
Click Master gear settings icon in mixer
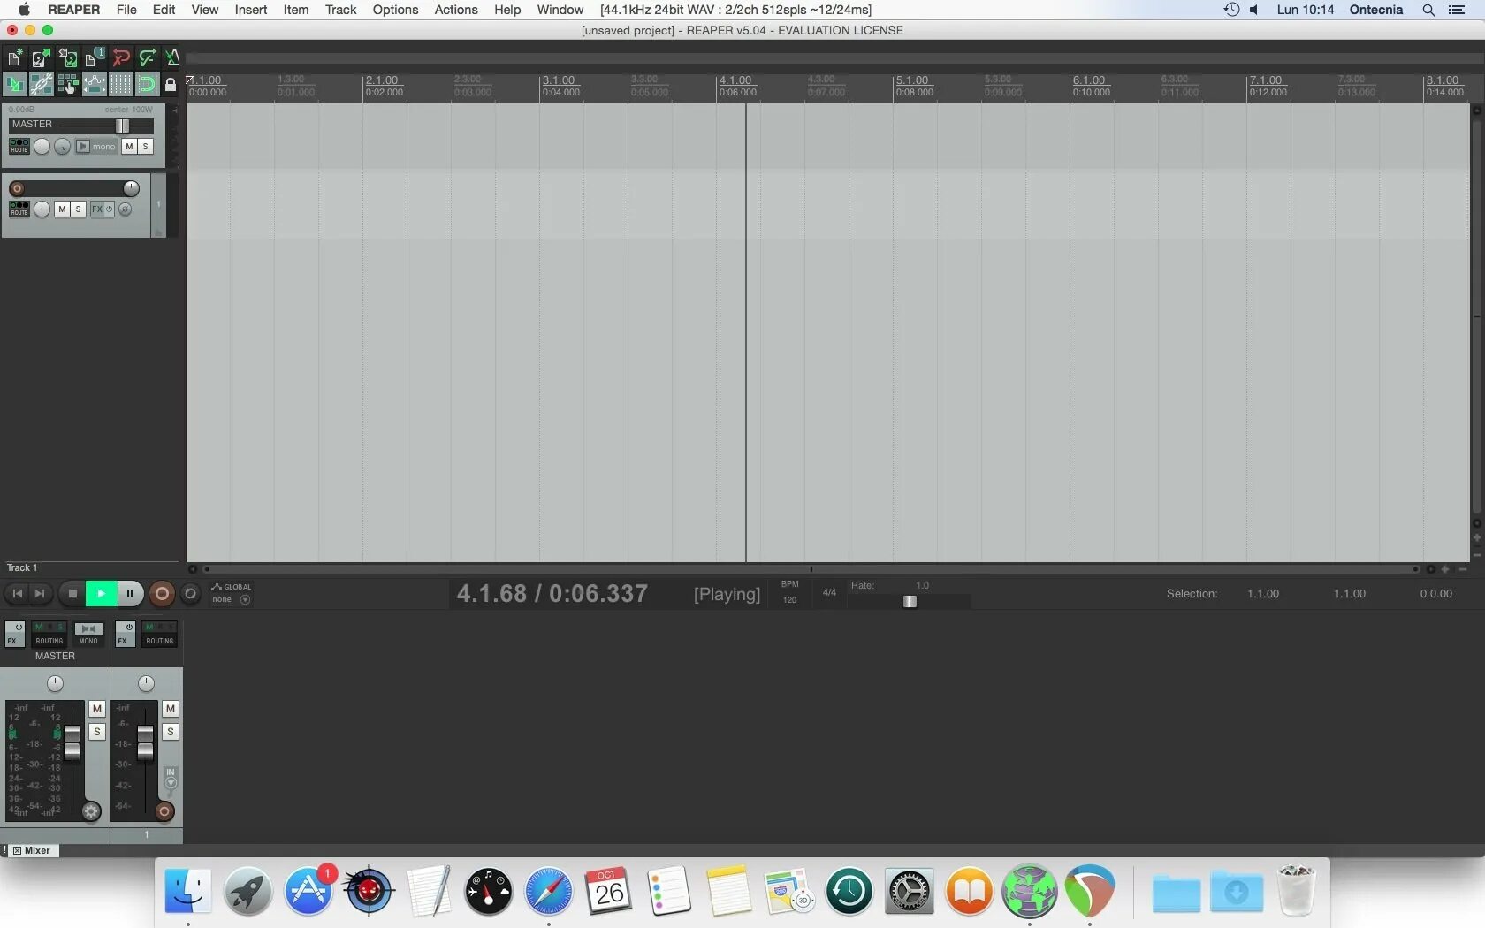click(91, 811)
